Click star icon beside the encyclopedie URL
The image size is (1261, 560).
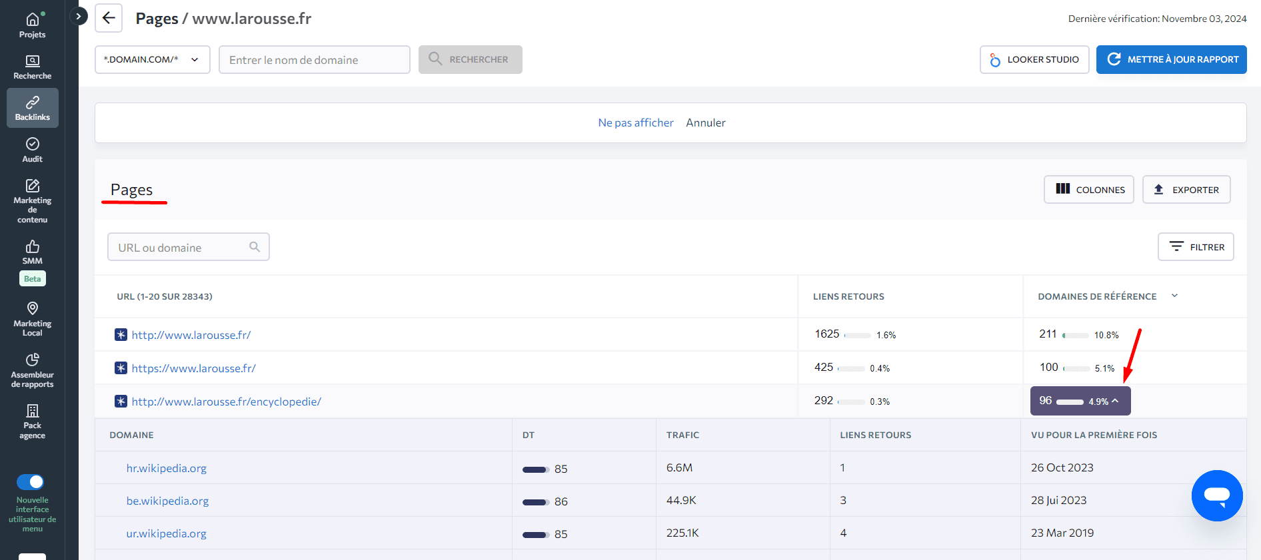[121, 402]
